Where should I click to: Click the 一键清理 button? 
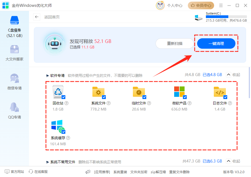[x=216, y=43]
